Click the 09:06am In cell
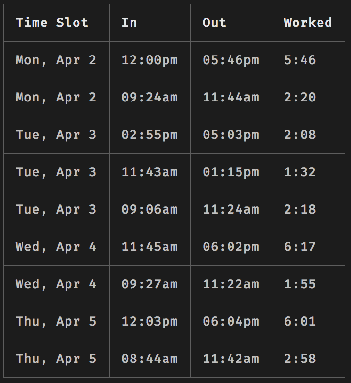 click(x=150, y=210)
